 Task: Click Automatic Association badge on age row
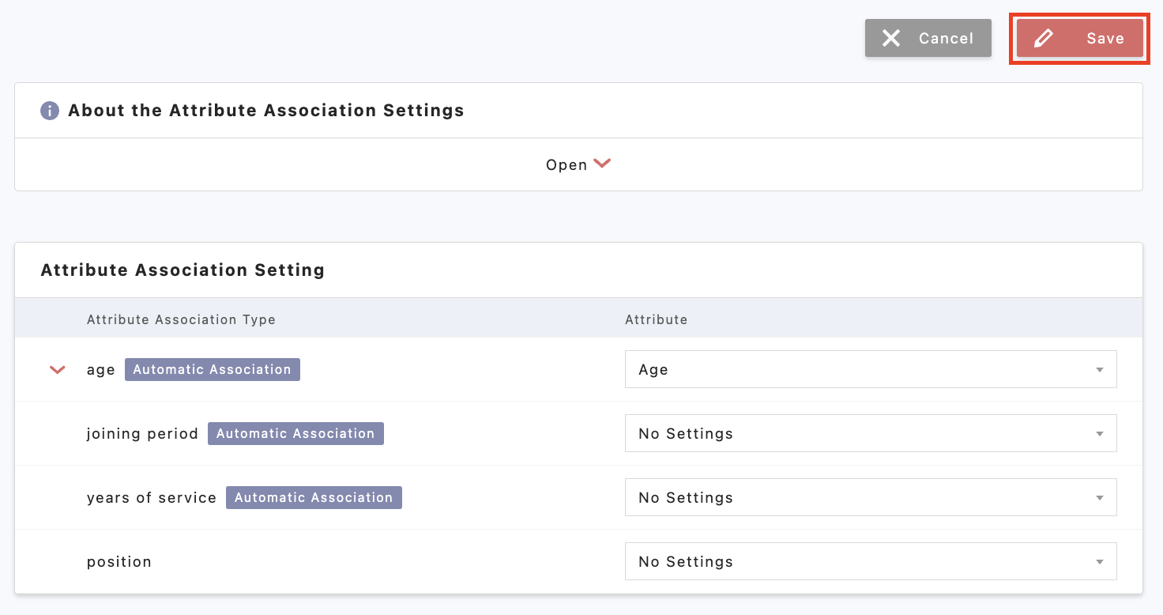(x=212, y=370)
